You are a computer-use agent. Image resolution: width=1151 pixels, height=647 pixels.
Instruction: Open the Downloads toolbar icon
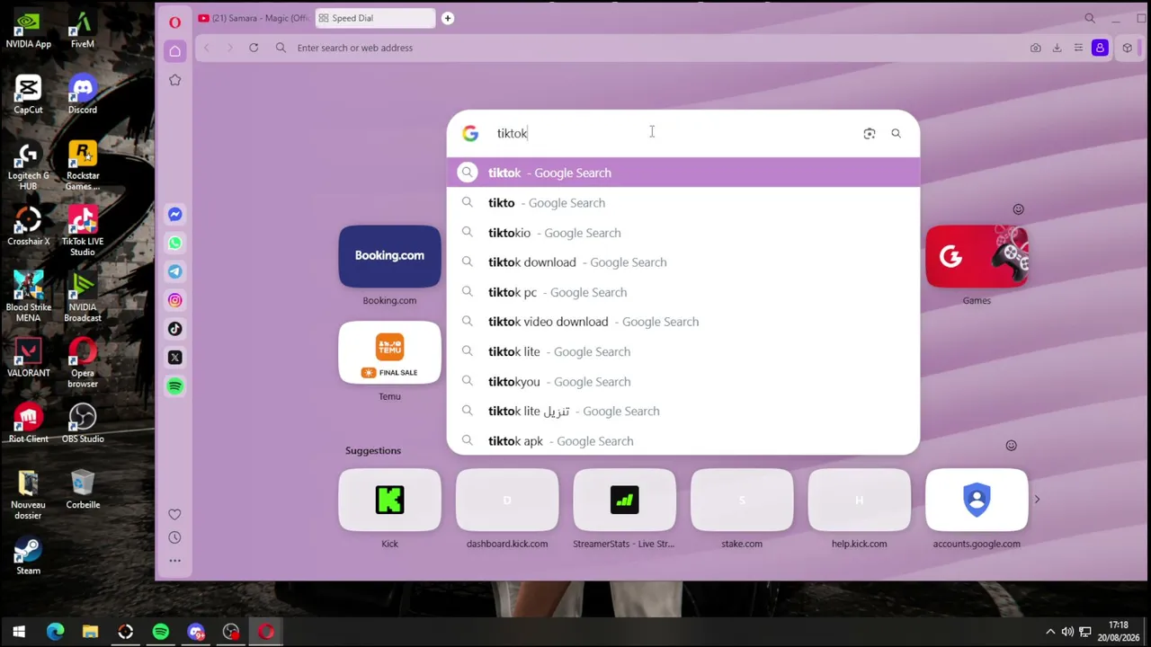tap(1057, 48)
